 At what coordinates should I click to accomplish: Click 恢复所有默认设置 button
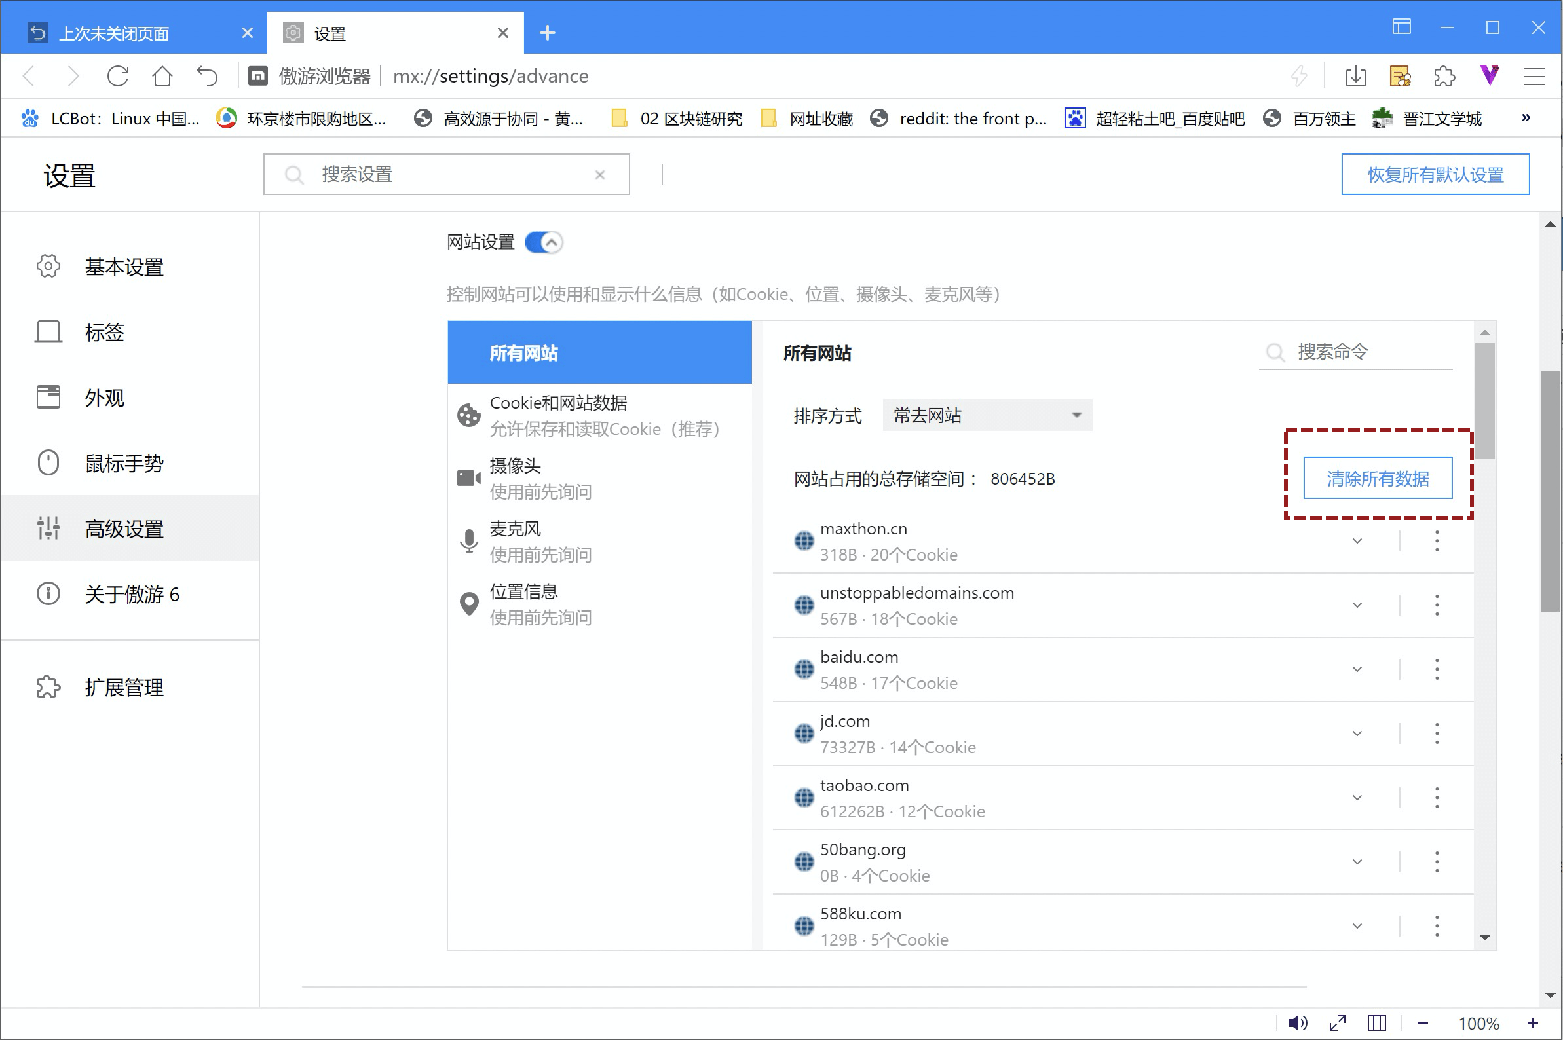[x=1436, y=174]
